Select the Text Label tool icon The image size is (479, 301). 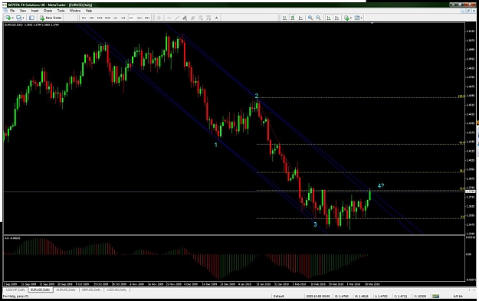208,18
